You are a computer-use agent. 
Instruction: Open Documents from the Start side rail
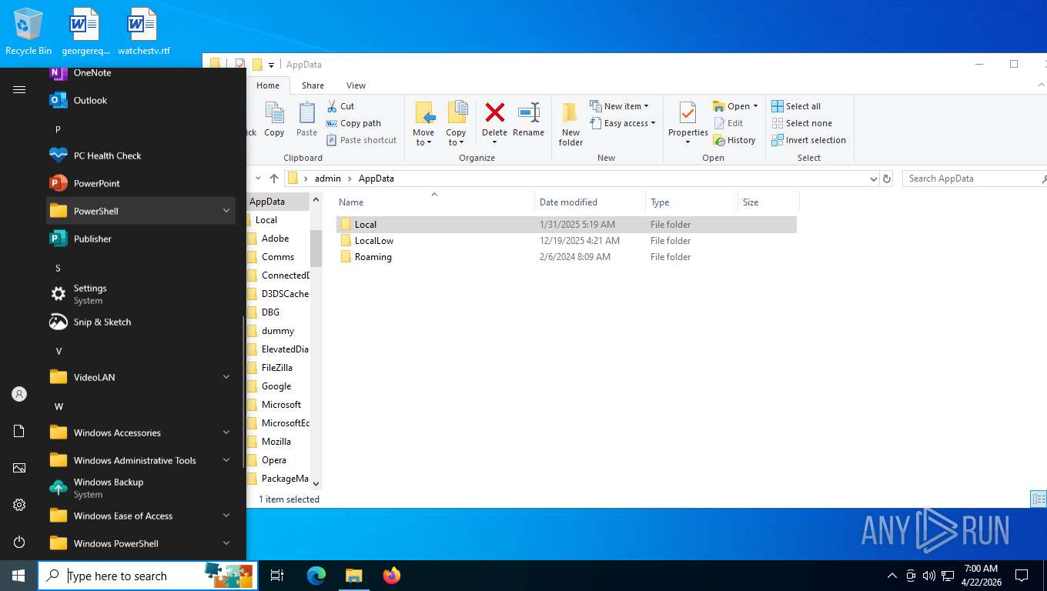coord(19,431)
